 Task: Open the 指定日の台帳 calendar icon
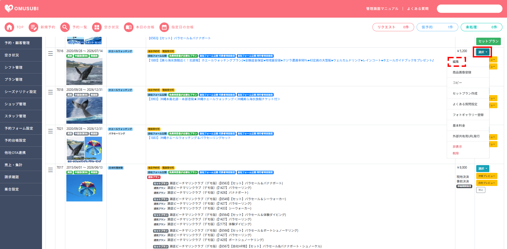point(164,27)
